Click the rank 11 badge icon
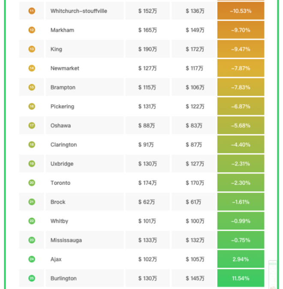 32,11
